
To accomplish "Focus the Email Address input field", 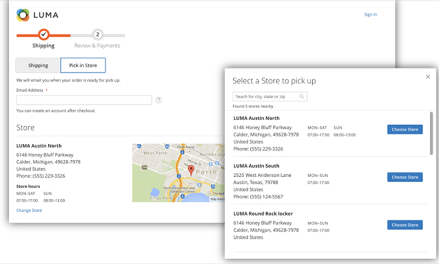I will pos(84,100).
